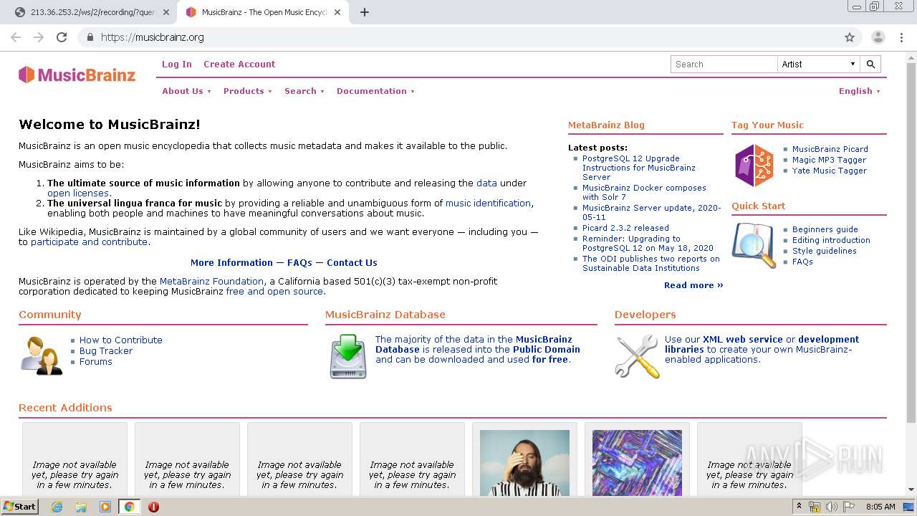The image size is (917, 516).
Task: Open media player from taskbar
Action: (105, 507)
